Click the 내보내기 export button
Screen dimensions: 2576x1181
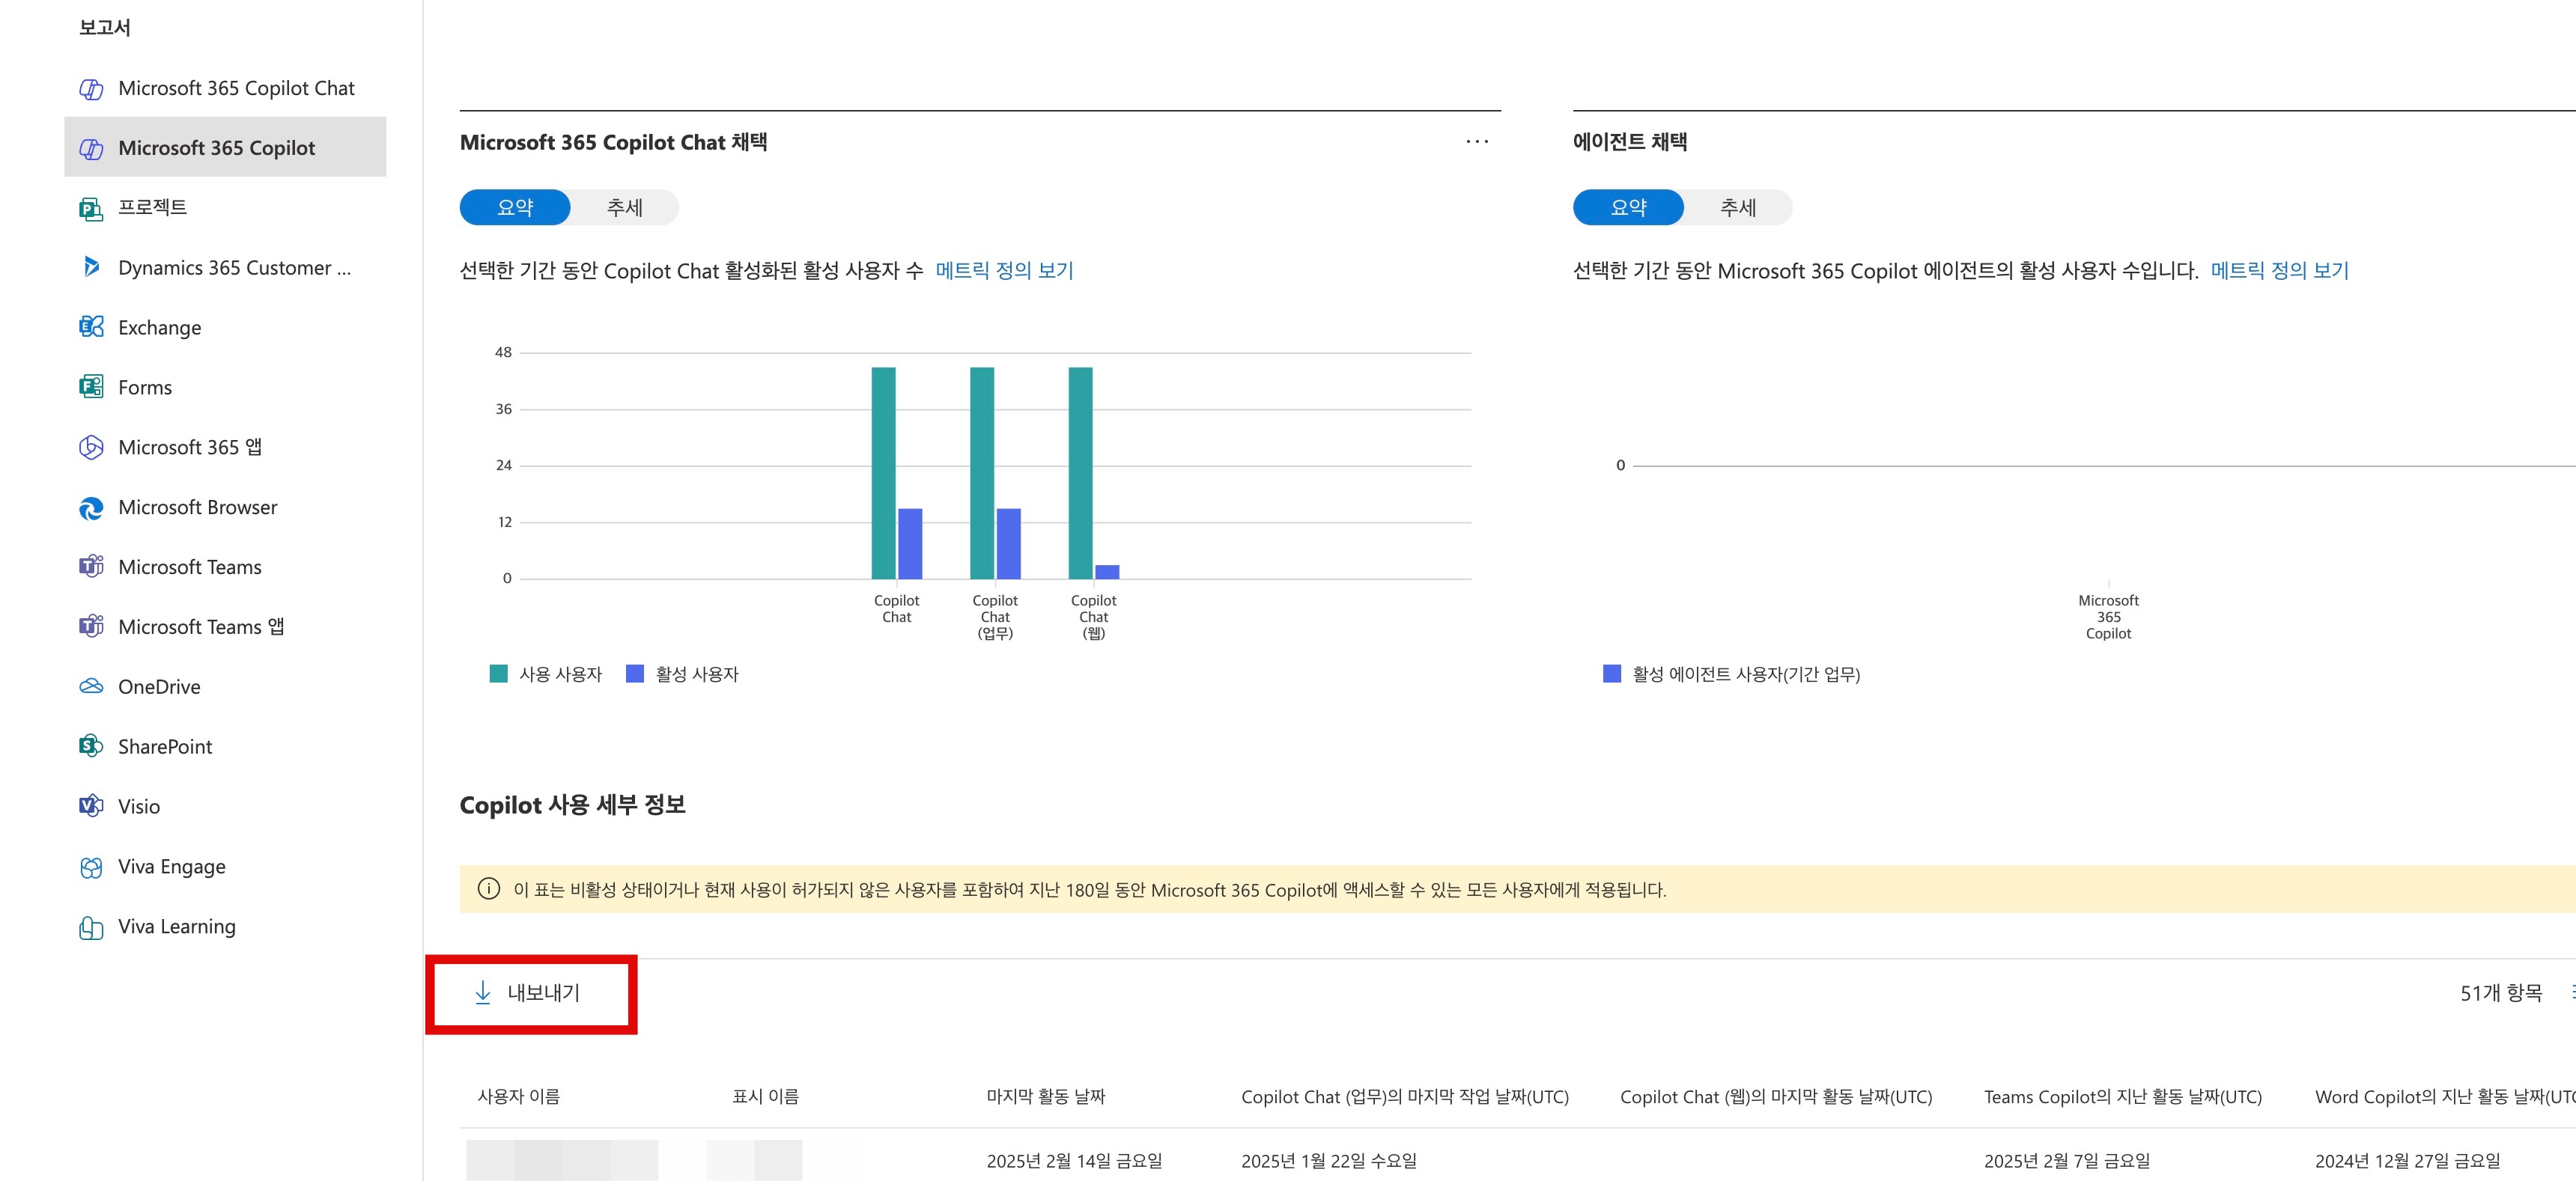pos(528,993)
